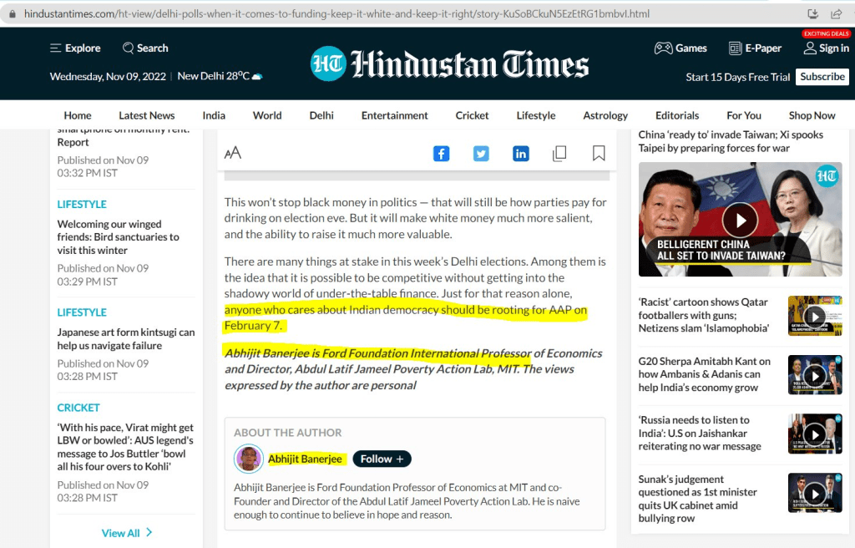The image size is (855, 548).
Task: Play the Belligerent China video
Action: coord(739,221)
